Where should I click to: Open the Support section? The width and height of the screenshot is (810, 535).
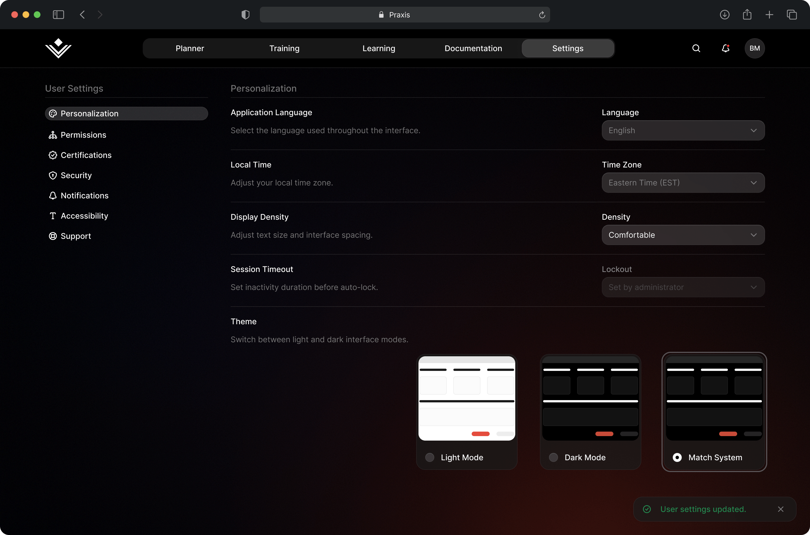[76, 236]
